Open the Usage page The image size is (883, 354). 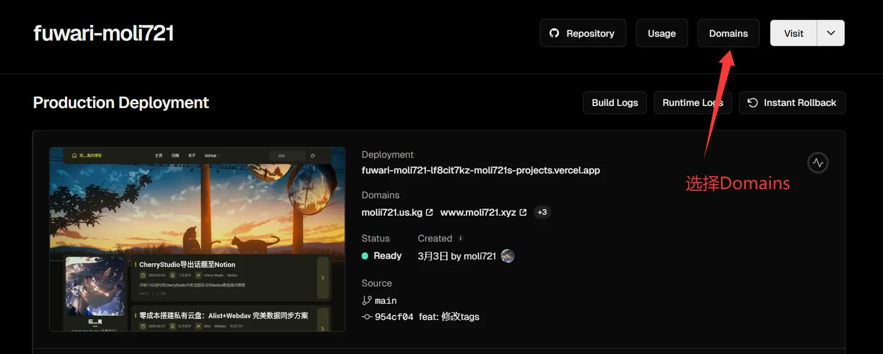pos(662,33)
